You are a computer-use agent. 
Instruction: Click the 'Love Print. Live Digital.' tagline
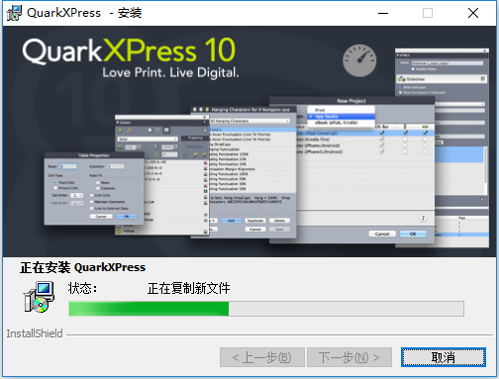(170, 72)
